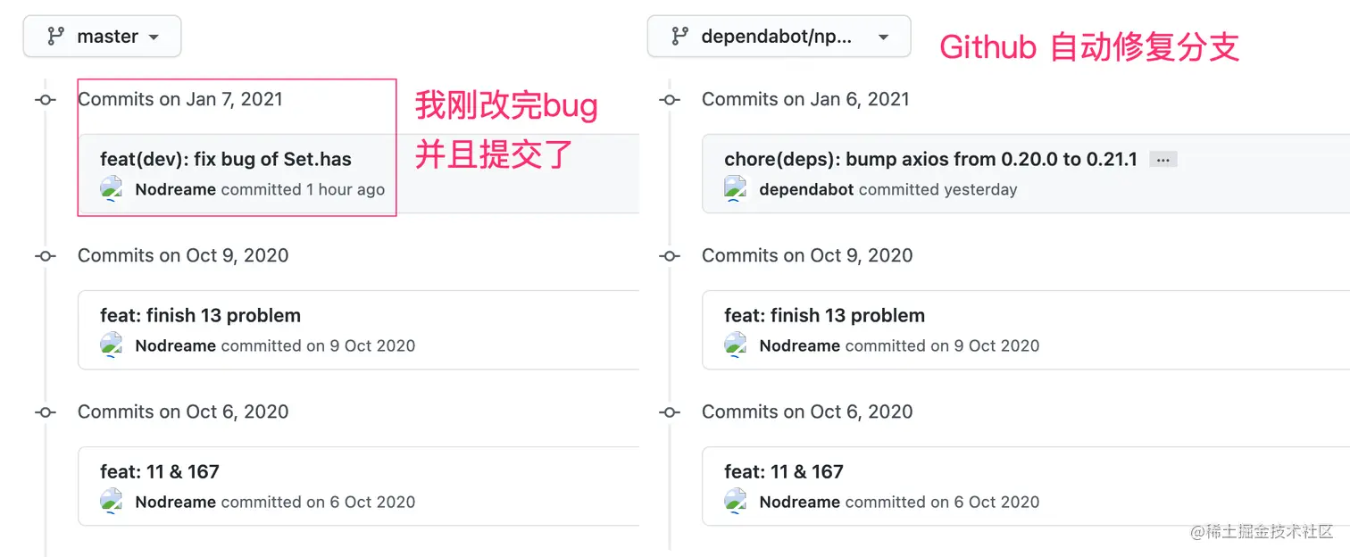The width and height of the screenshot is (1350, 557).
Task: Open 'bump axios from 0.20.0 to 0.21.1' commit
Action: point(930,160)
